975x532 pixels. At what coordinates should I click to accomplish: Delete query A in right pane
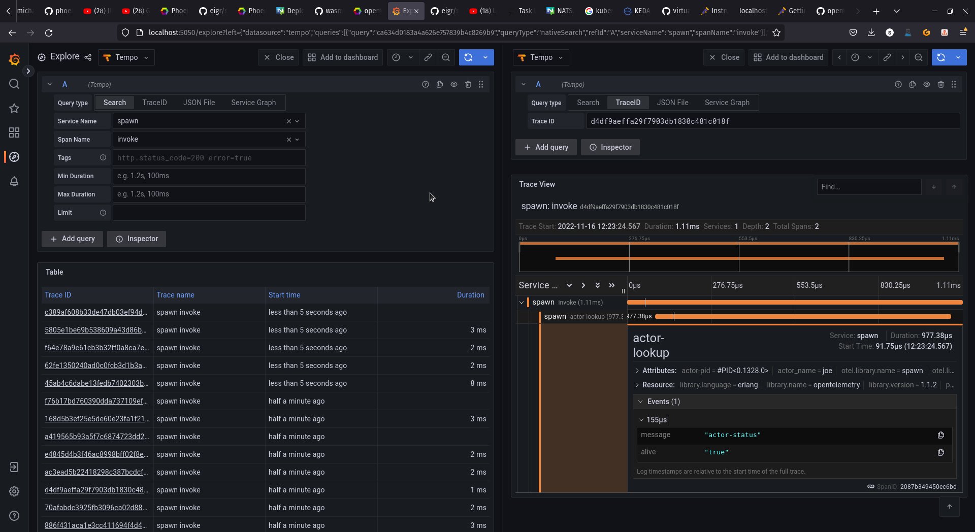pos(941,84)
